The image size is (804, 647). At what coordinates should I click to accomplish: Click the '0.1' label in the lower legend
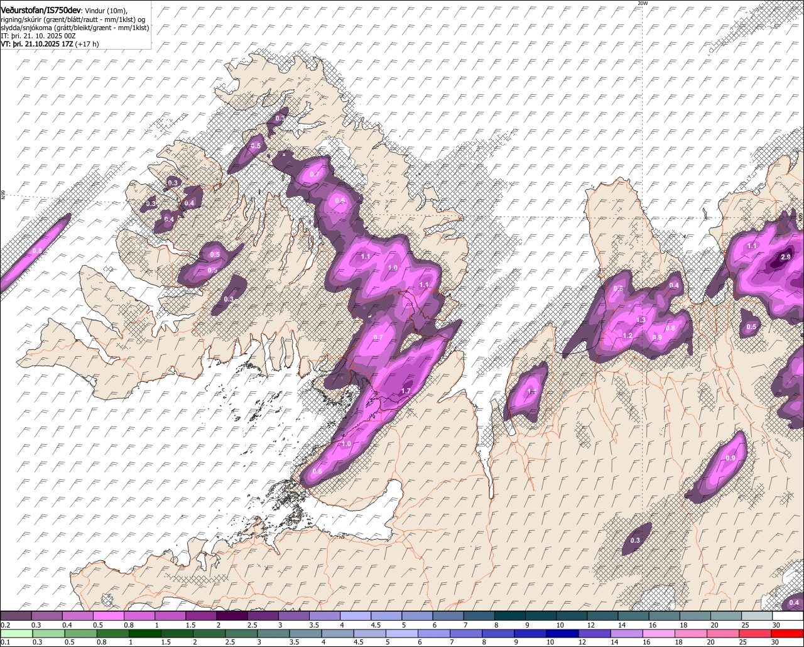point(5,643)
